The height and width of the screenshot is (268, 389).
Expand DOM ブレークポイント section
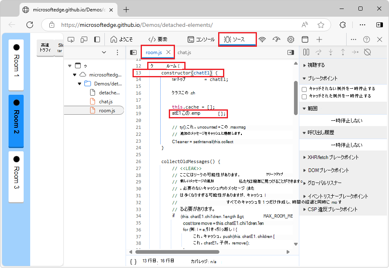326,170
